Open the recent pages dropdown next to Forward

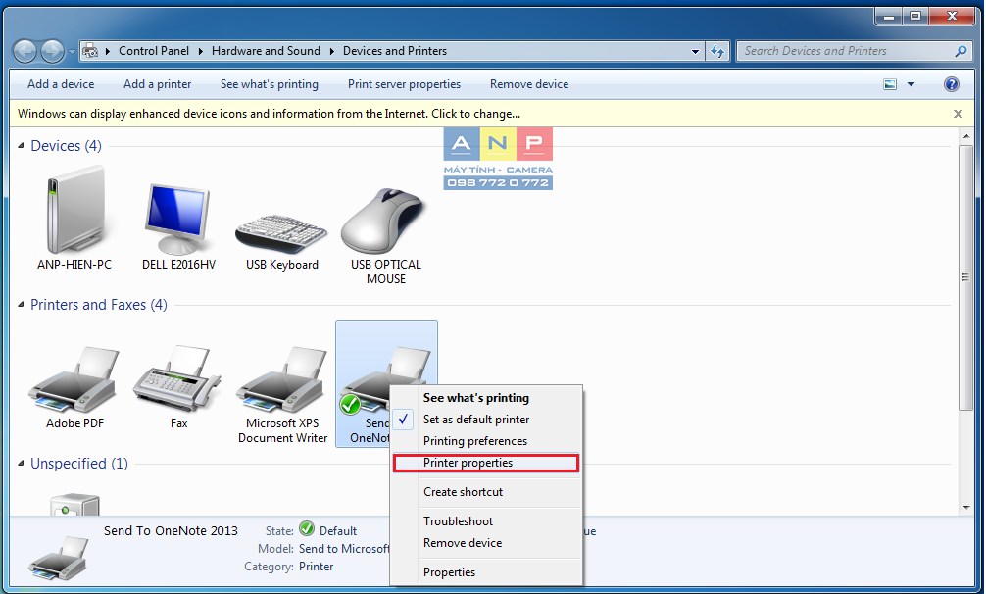(x=71, y=52)
